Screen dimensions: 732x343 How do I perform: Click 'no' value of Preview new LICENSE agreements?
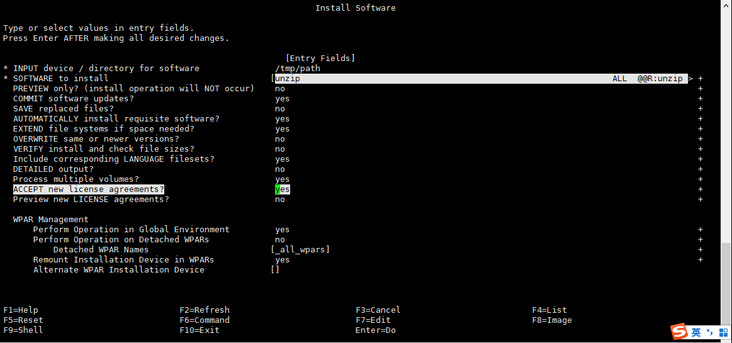point(280,200)
